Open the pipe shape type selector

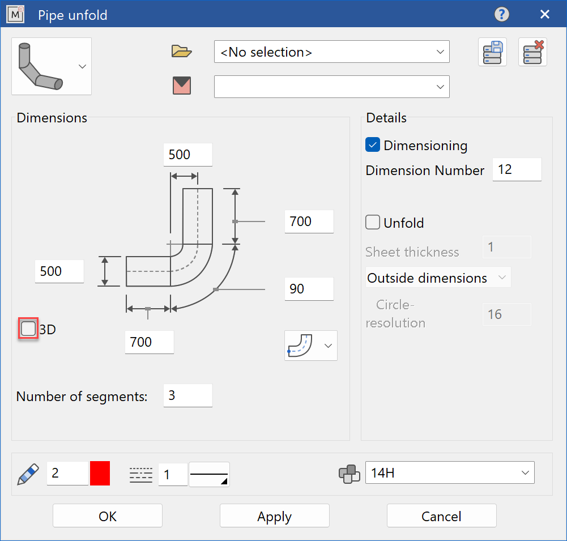pos(52,66)
